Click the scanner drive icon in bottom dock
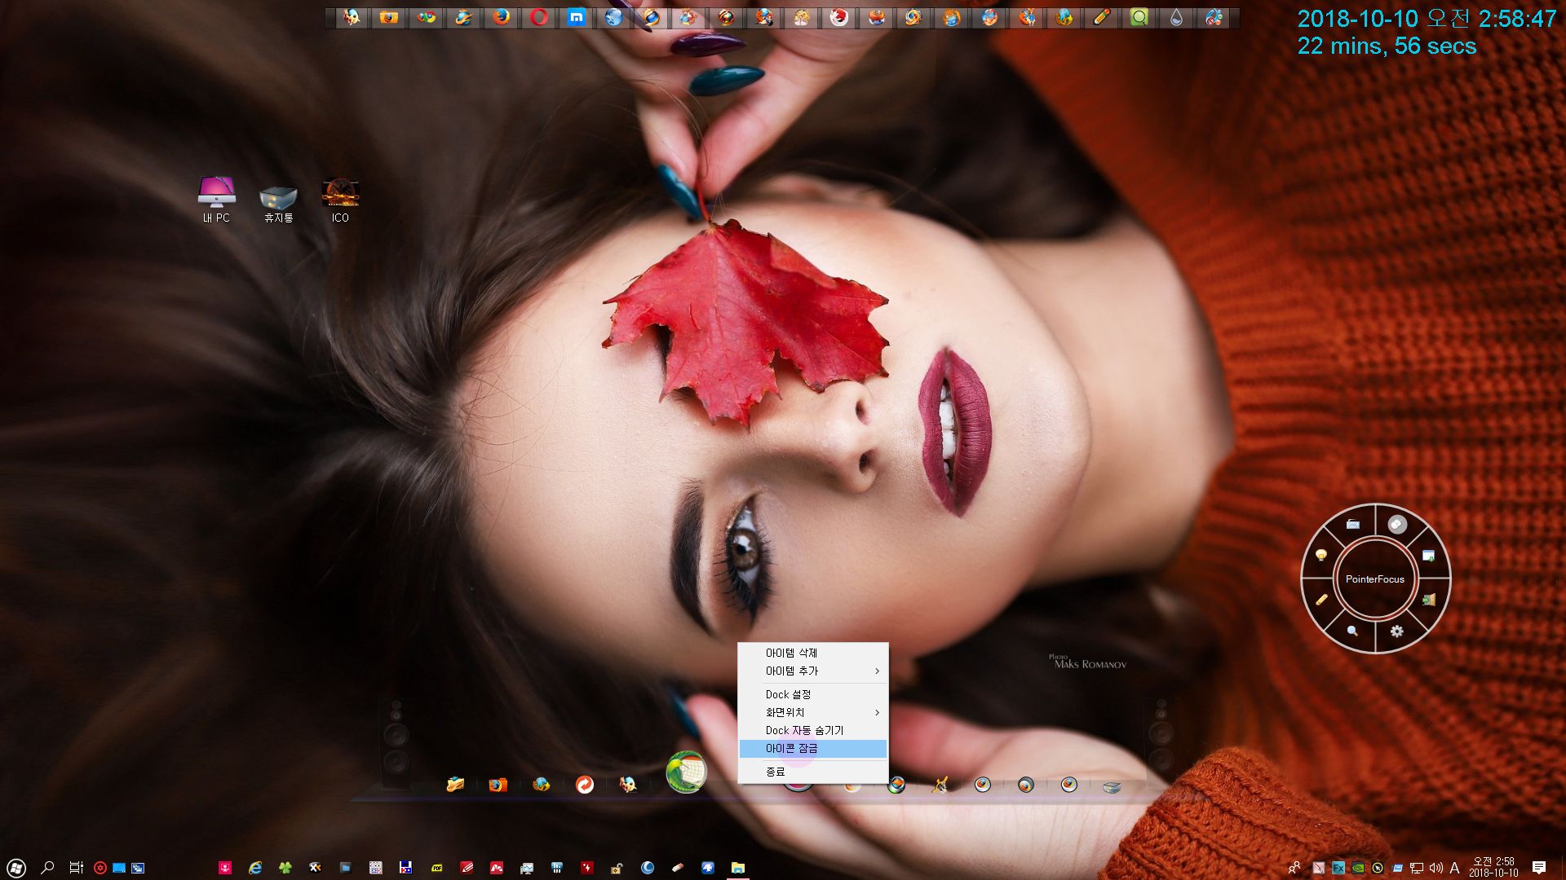The width and height of the screenshot is (1566, 880). [x=1112, y=786]
